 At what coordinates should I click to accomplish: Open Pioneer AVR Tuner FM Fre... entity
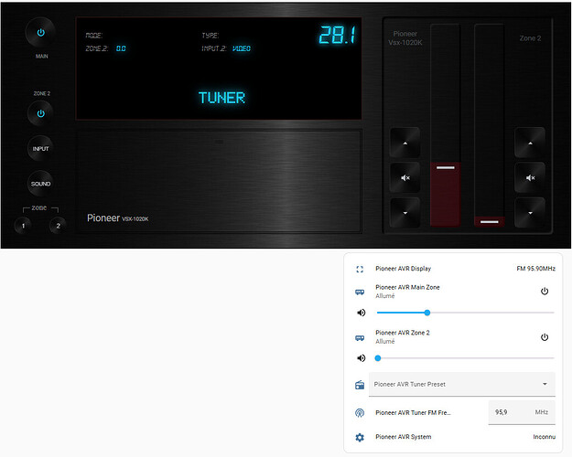click(413, 412)
